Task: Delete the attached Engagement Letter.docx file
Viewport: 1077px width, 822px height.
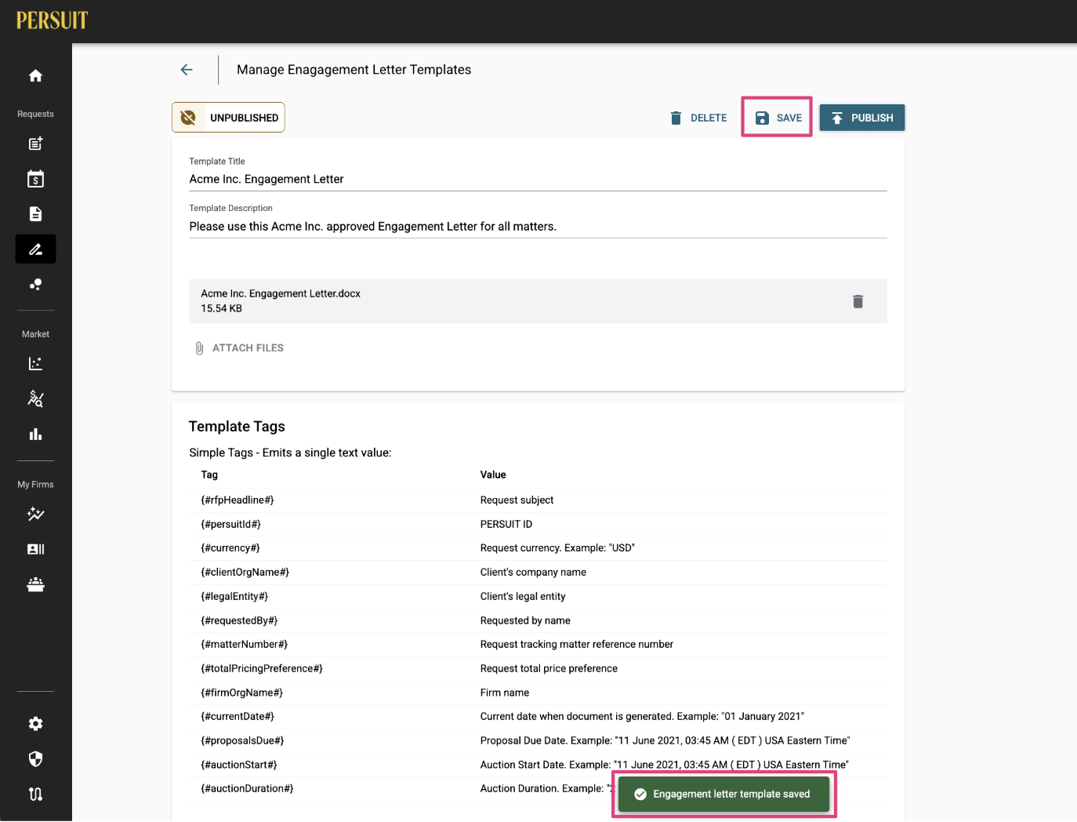Action: click(858, 301)
